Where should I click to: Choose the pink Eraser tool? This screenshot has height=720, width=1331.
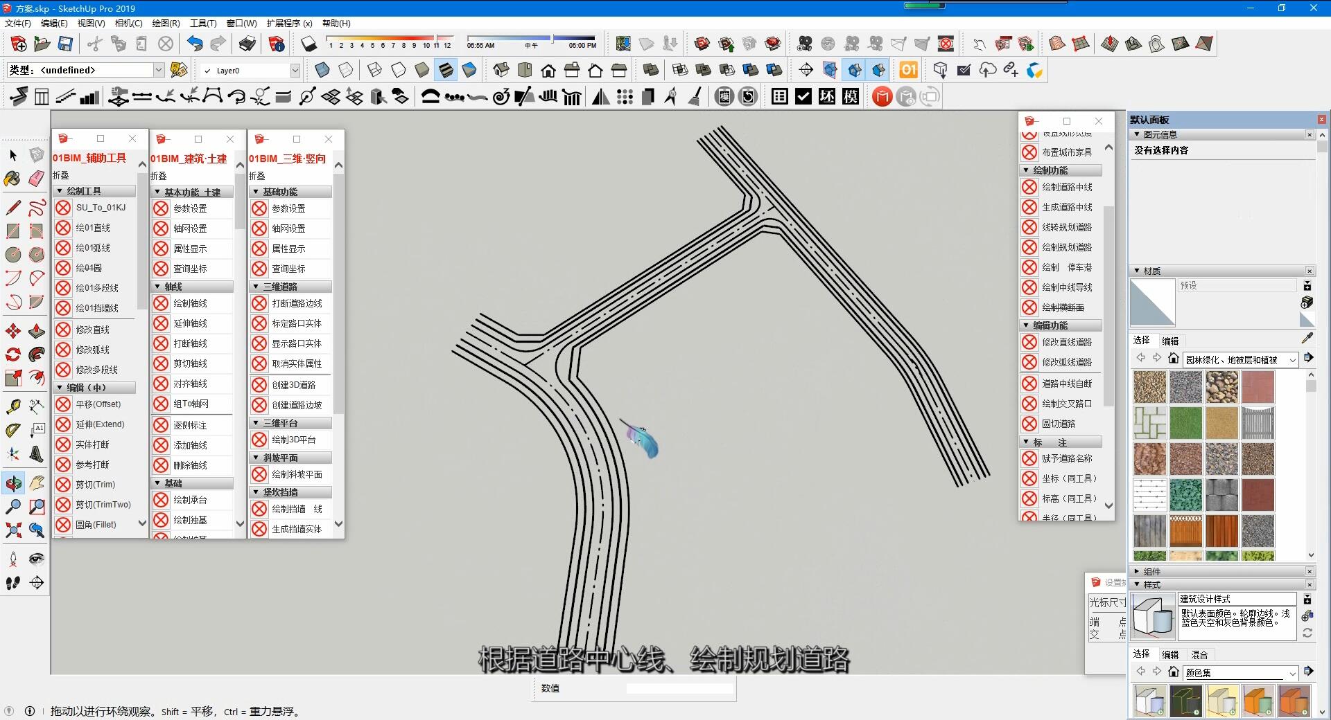pyautogui.click(x=37, y=179)
